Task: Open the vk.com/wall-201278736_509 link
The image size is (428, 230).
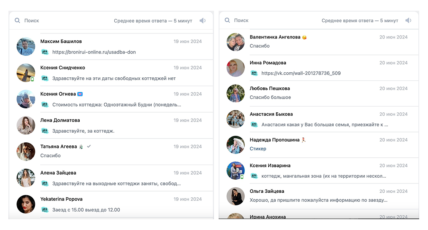Action: coord(301,73)
